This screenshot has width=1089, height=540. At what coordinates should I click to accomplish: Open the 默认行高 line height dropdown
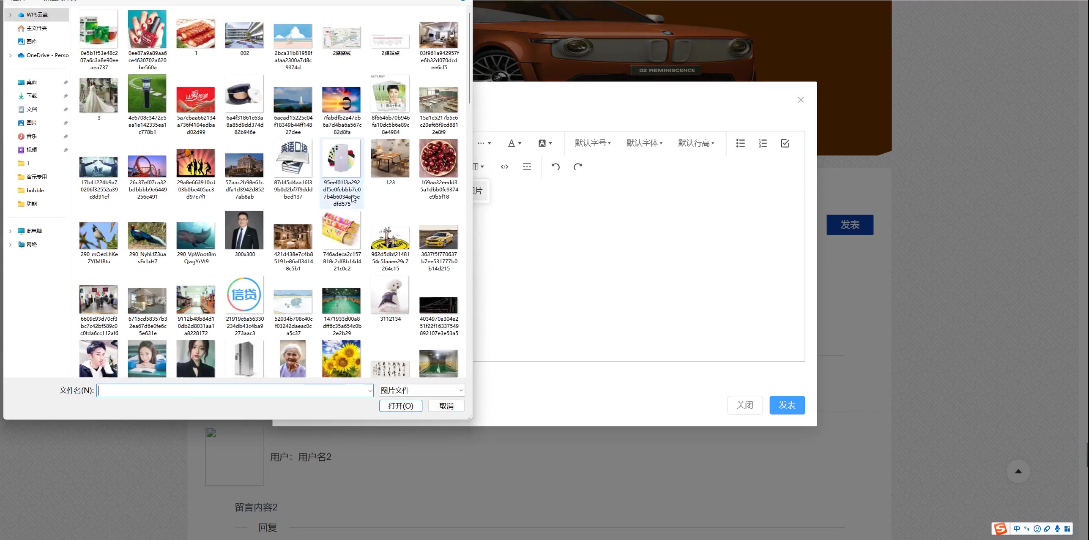pos(696,143)
